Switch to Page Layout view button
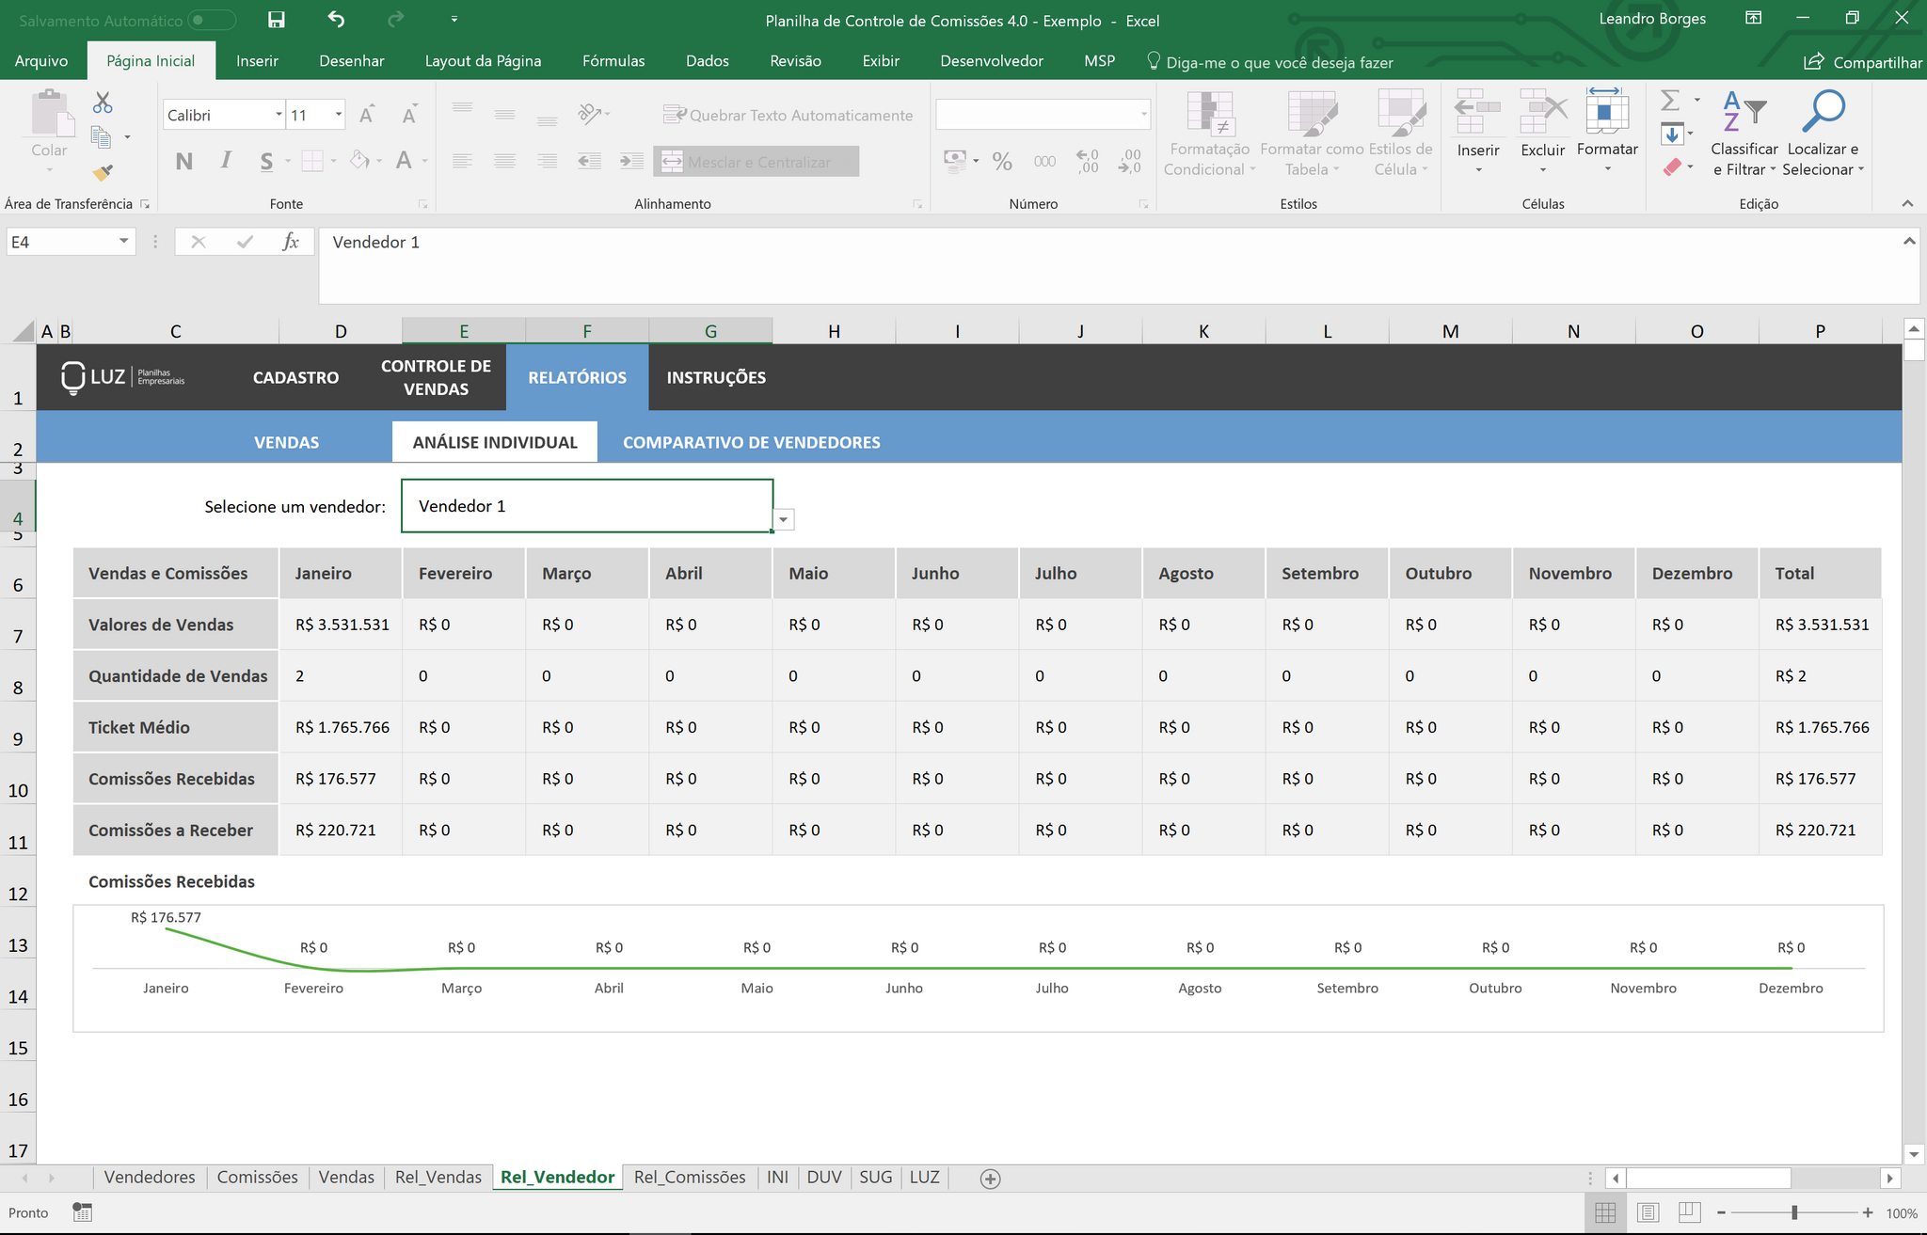This screenshot has width=1927, height=1235. point(1648,1212)
